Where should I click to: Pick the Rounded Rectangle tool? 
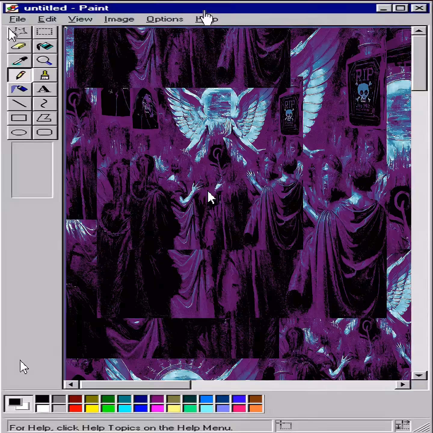tap(45, 132)
